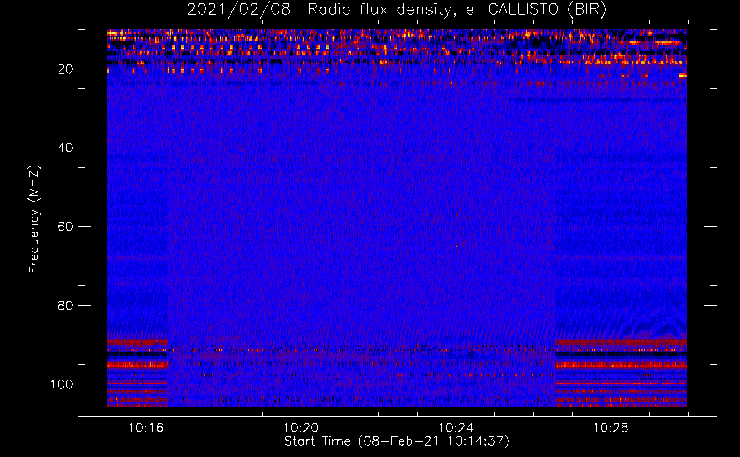Click the '100' frequency tick label
Image resolution: width=740 pixels, height=457 pixels.
(x=62, y=384)
